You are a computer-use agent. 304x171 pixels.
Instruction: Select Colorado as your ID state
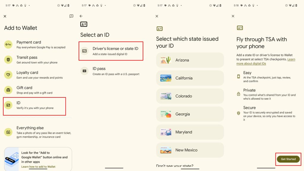click(190, 96)
